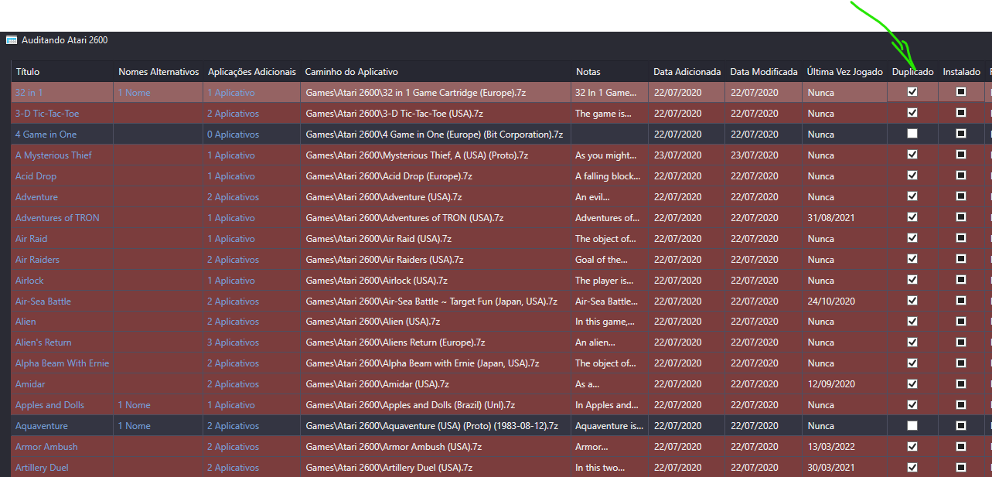Click the path ending 'Alien (USA).7z'

click(x=373, y=322)
